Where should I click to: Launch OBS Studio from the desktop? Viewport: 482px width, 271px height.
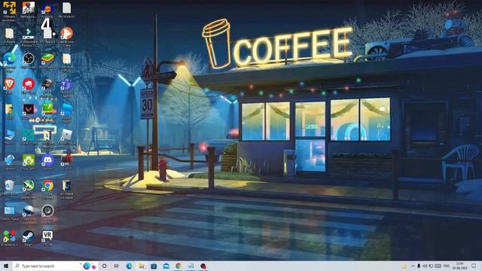tap(29, 59)
